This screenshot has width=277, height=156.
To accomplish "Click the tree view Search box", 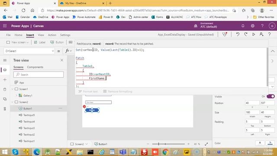I will click(39, 75).
